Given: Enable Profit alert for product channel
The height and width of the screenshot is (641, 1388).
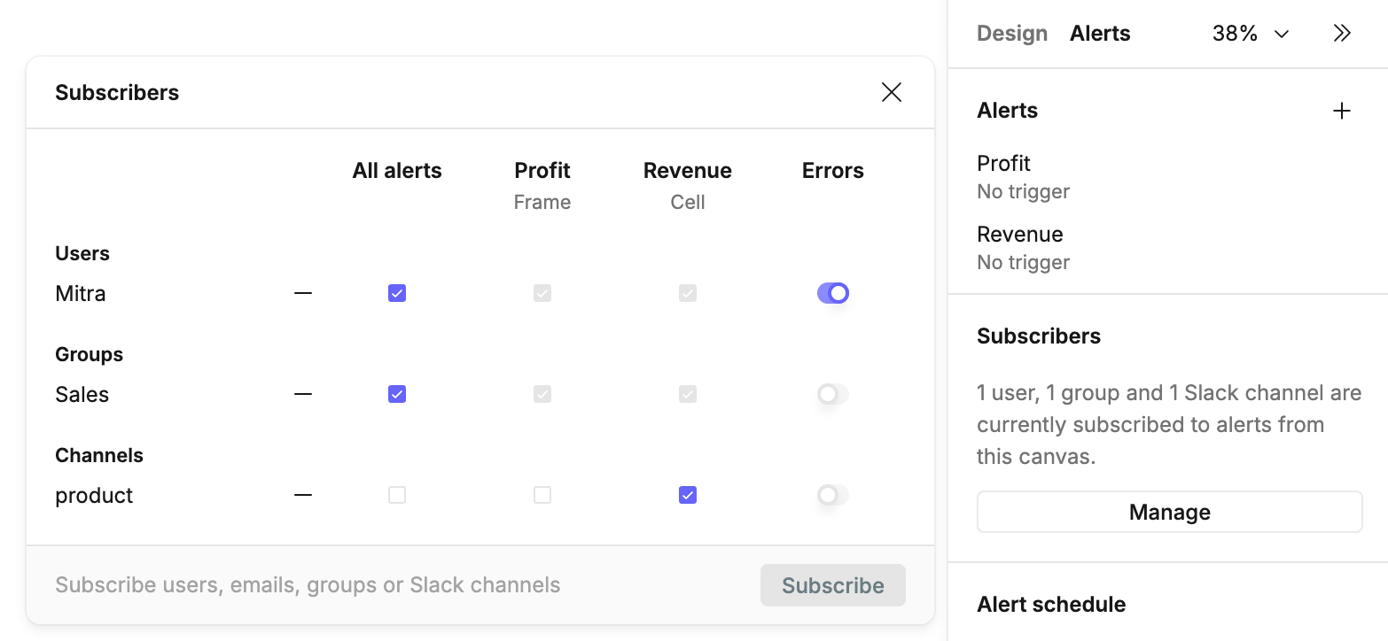Looking at the screenshot, I should pyautogui.click(x=542, y=495).
